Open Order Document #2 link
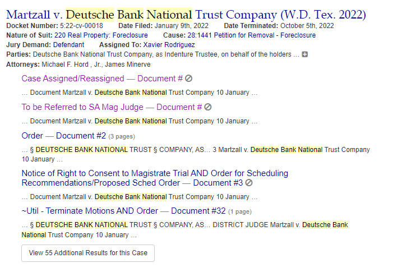Image resolution: width=393 pixels, height=272 pixels. pos(64,136)
